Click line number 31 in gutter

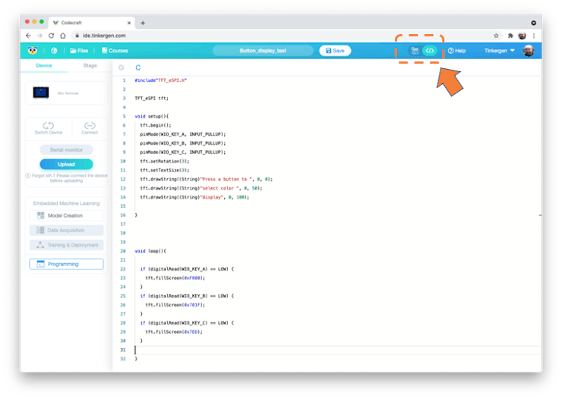tap(123, 350)
